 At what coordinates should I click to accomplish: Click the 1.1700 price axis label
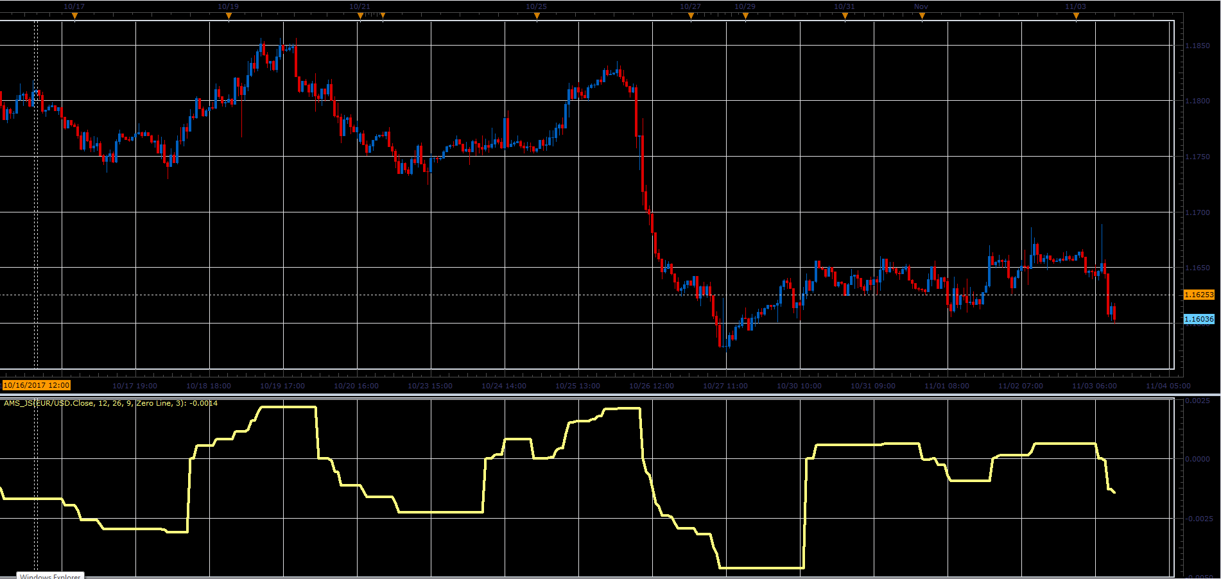click(1197, 212)
